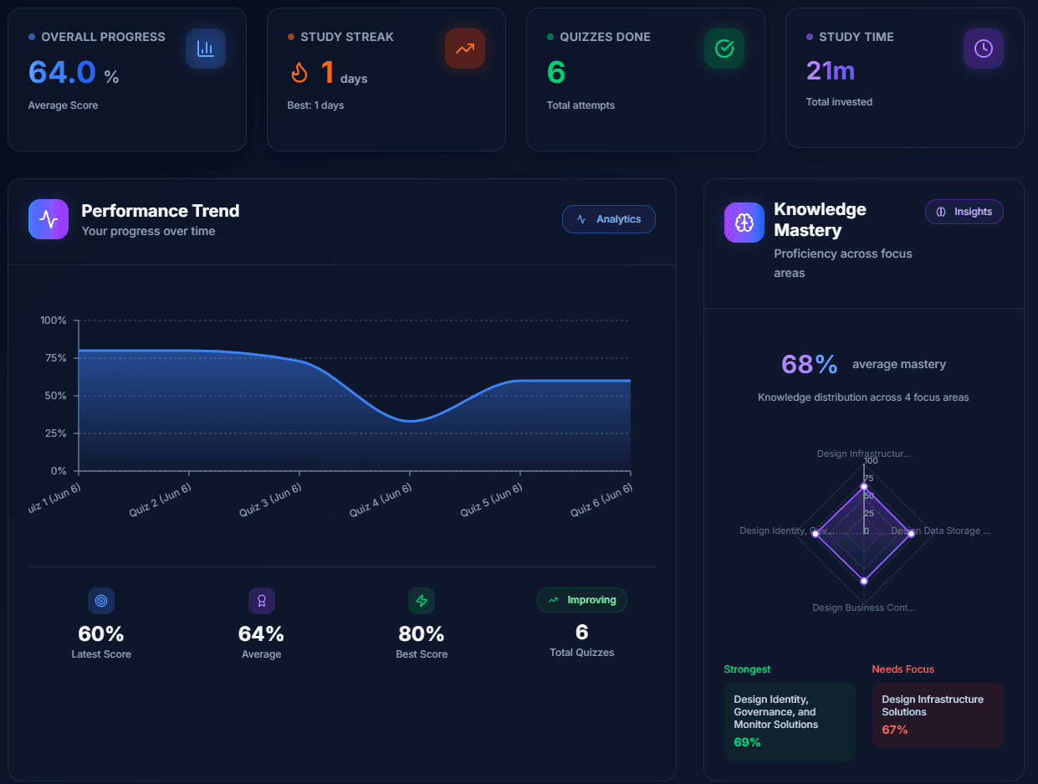
Task: Select the Quiz 5 (Jun 6) axis label
Action: 493,500
